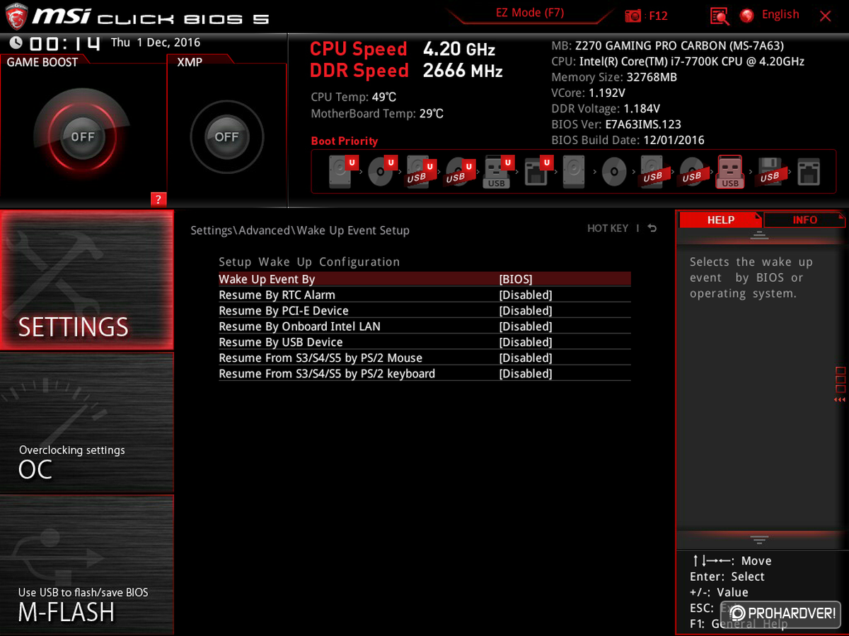Viewport: 849px width, 636px height.
Task: Toggle the XMP profile knob
Action: coord(227,137)
